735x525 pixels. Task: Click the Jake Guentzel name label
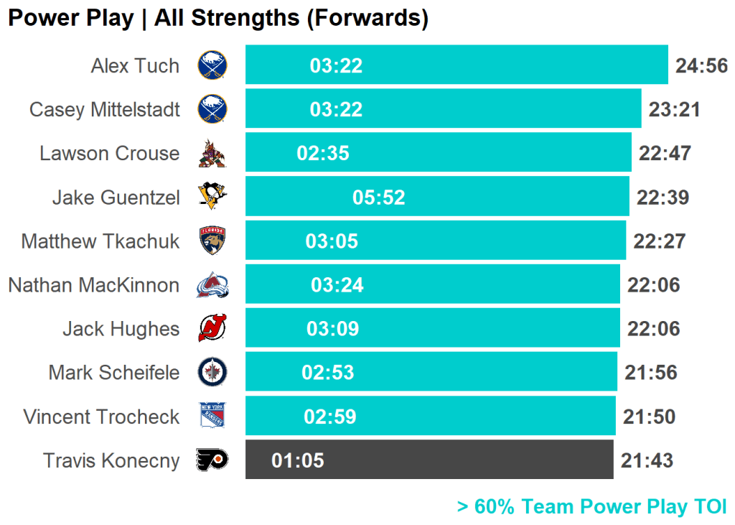click(x=116, y=198)
